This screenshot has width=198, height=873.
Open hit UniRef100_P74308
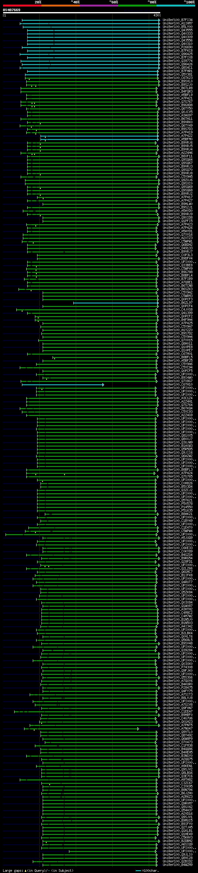click(x=178, y=667)
